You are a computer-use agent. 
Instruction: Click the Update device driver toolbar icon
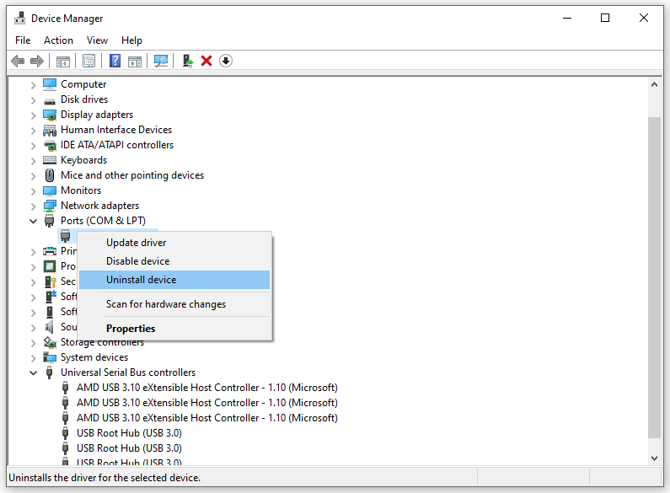click(x=188, y=61)
